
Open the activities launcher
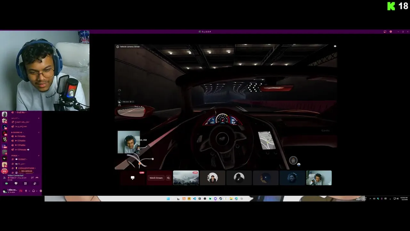25,184
